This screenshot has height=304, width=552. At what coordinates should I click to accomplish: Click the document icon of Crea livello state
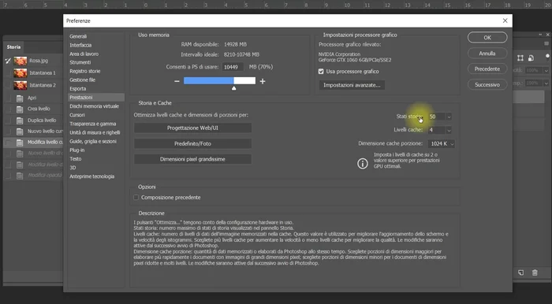[x=20, y=109]
